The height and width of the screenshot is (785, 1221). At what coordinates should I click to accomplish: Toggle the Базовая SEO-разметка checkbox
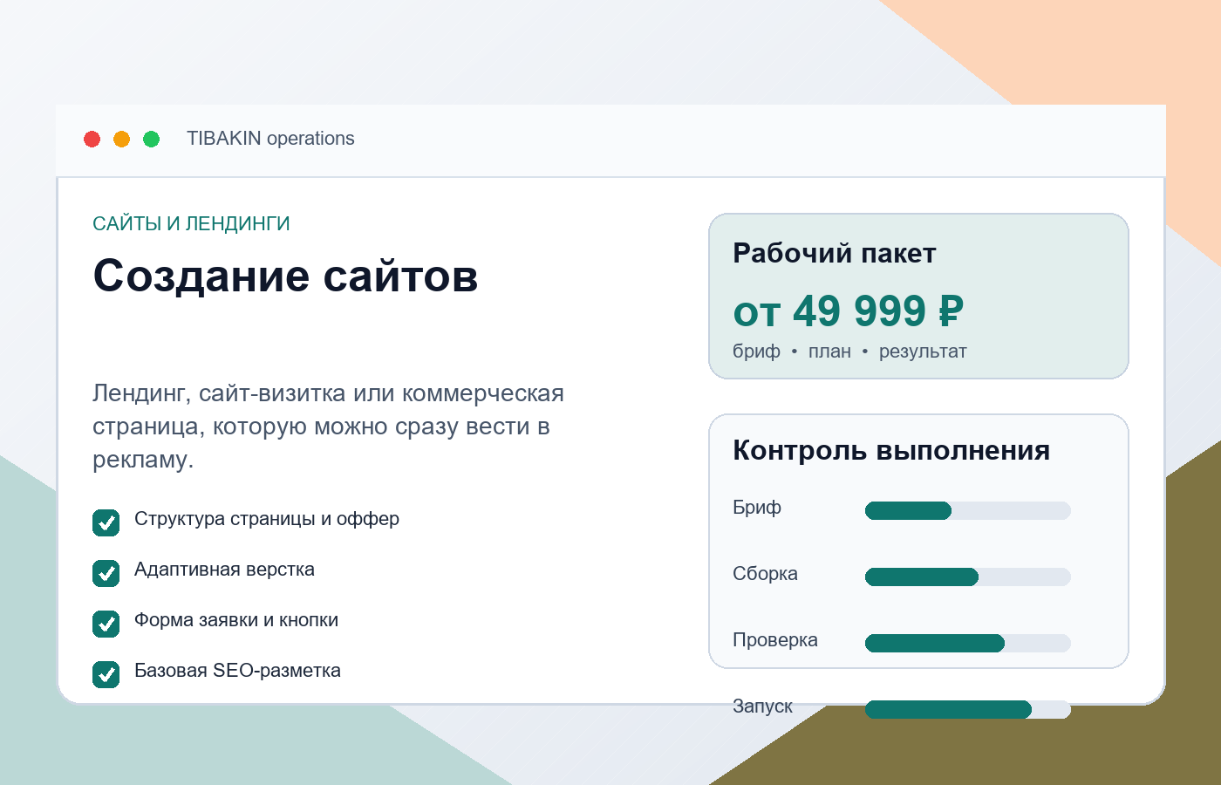coord(106,674)
